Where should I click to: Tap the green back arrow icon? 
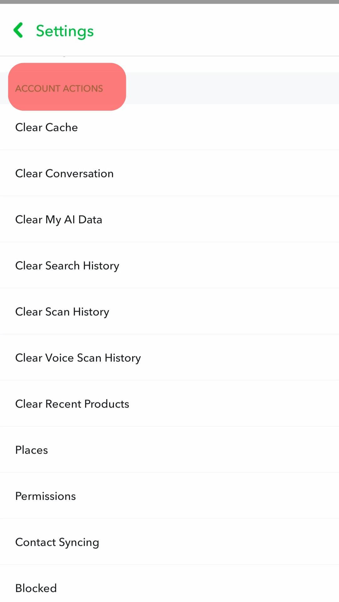pos(18,30)
